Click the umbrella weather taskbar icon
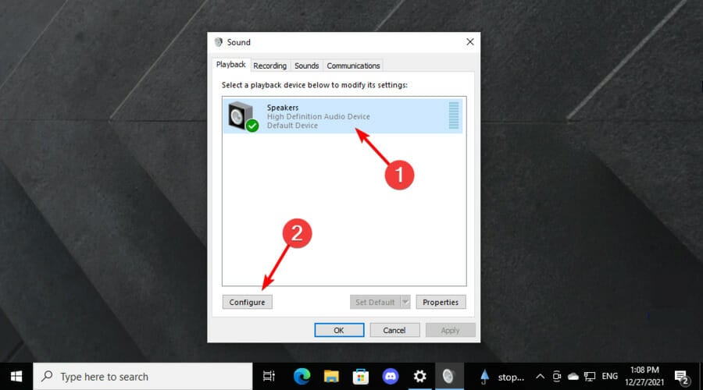Viewport: 703px width, 390px height. click(484, 377)
